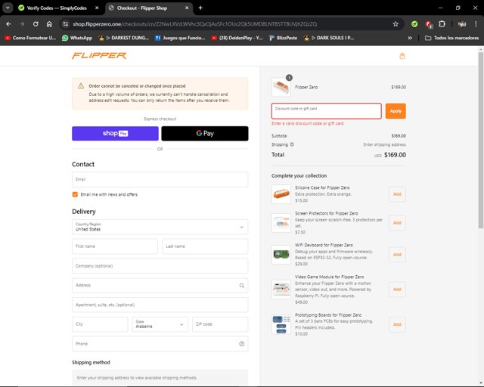
Task: Click the Flipper logo
Action: 99,55
